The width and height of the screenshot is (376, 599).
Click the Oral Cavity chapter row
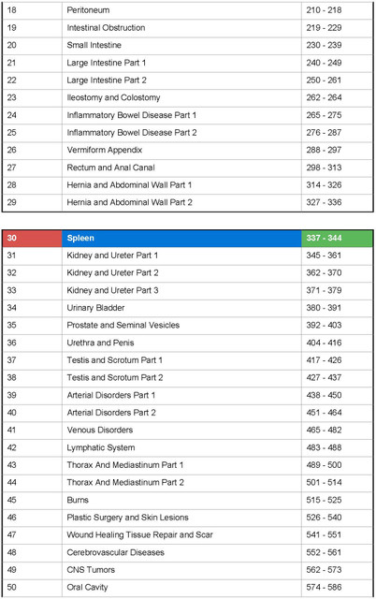pyautogui.click(x=187, y=588)
